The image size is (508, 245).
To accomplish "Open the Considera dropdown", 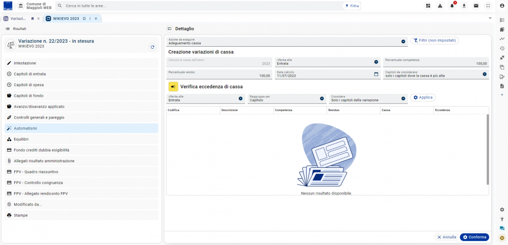I will (403, 99).
